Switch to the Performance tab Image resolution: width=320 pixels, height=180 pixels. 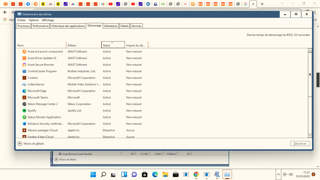tap(40, 26)
